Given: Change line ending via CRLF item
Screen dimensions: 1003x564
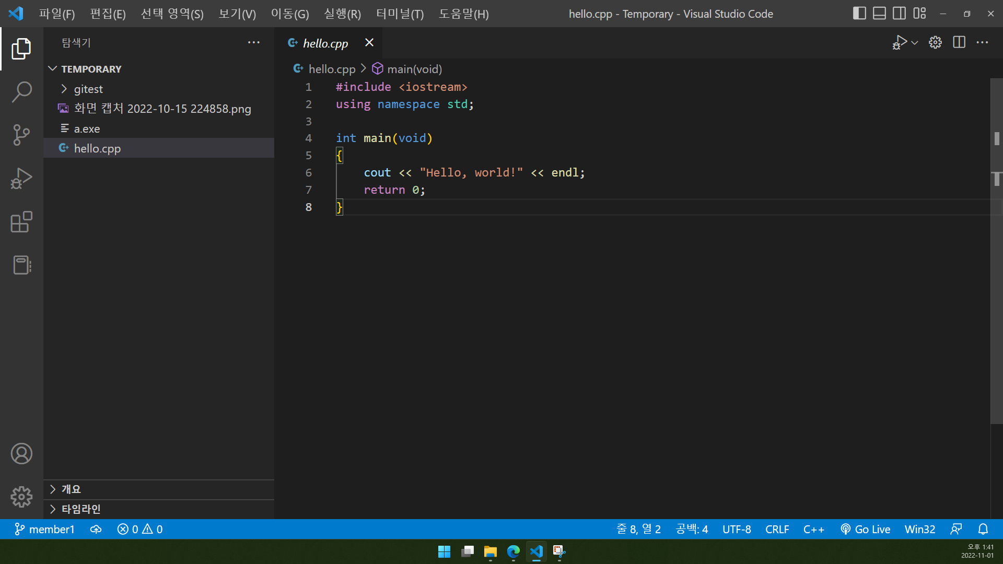Looking at the screenshot, I should click(x=777, y=529).
